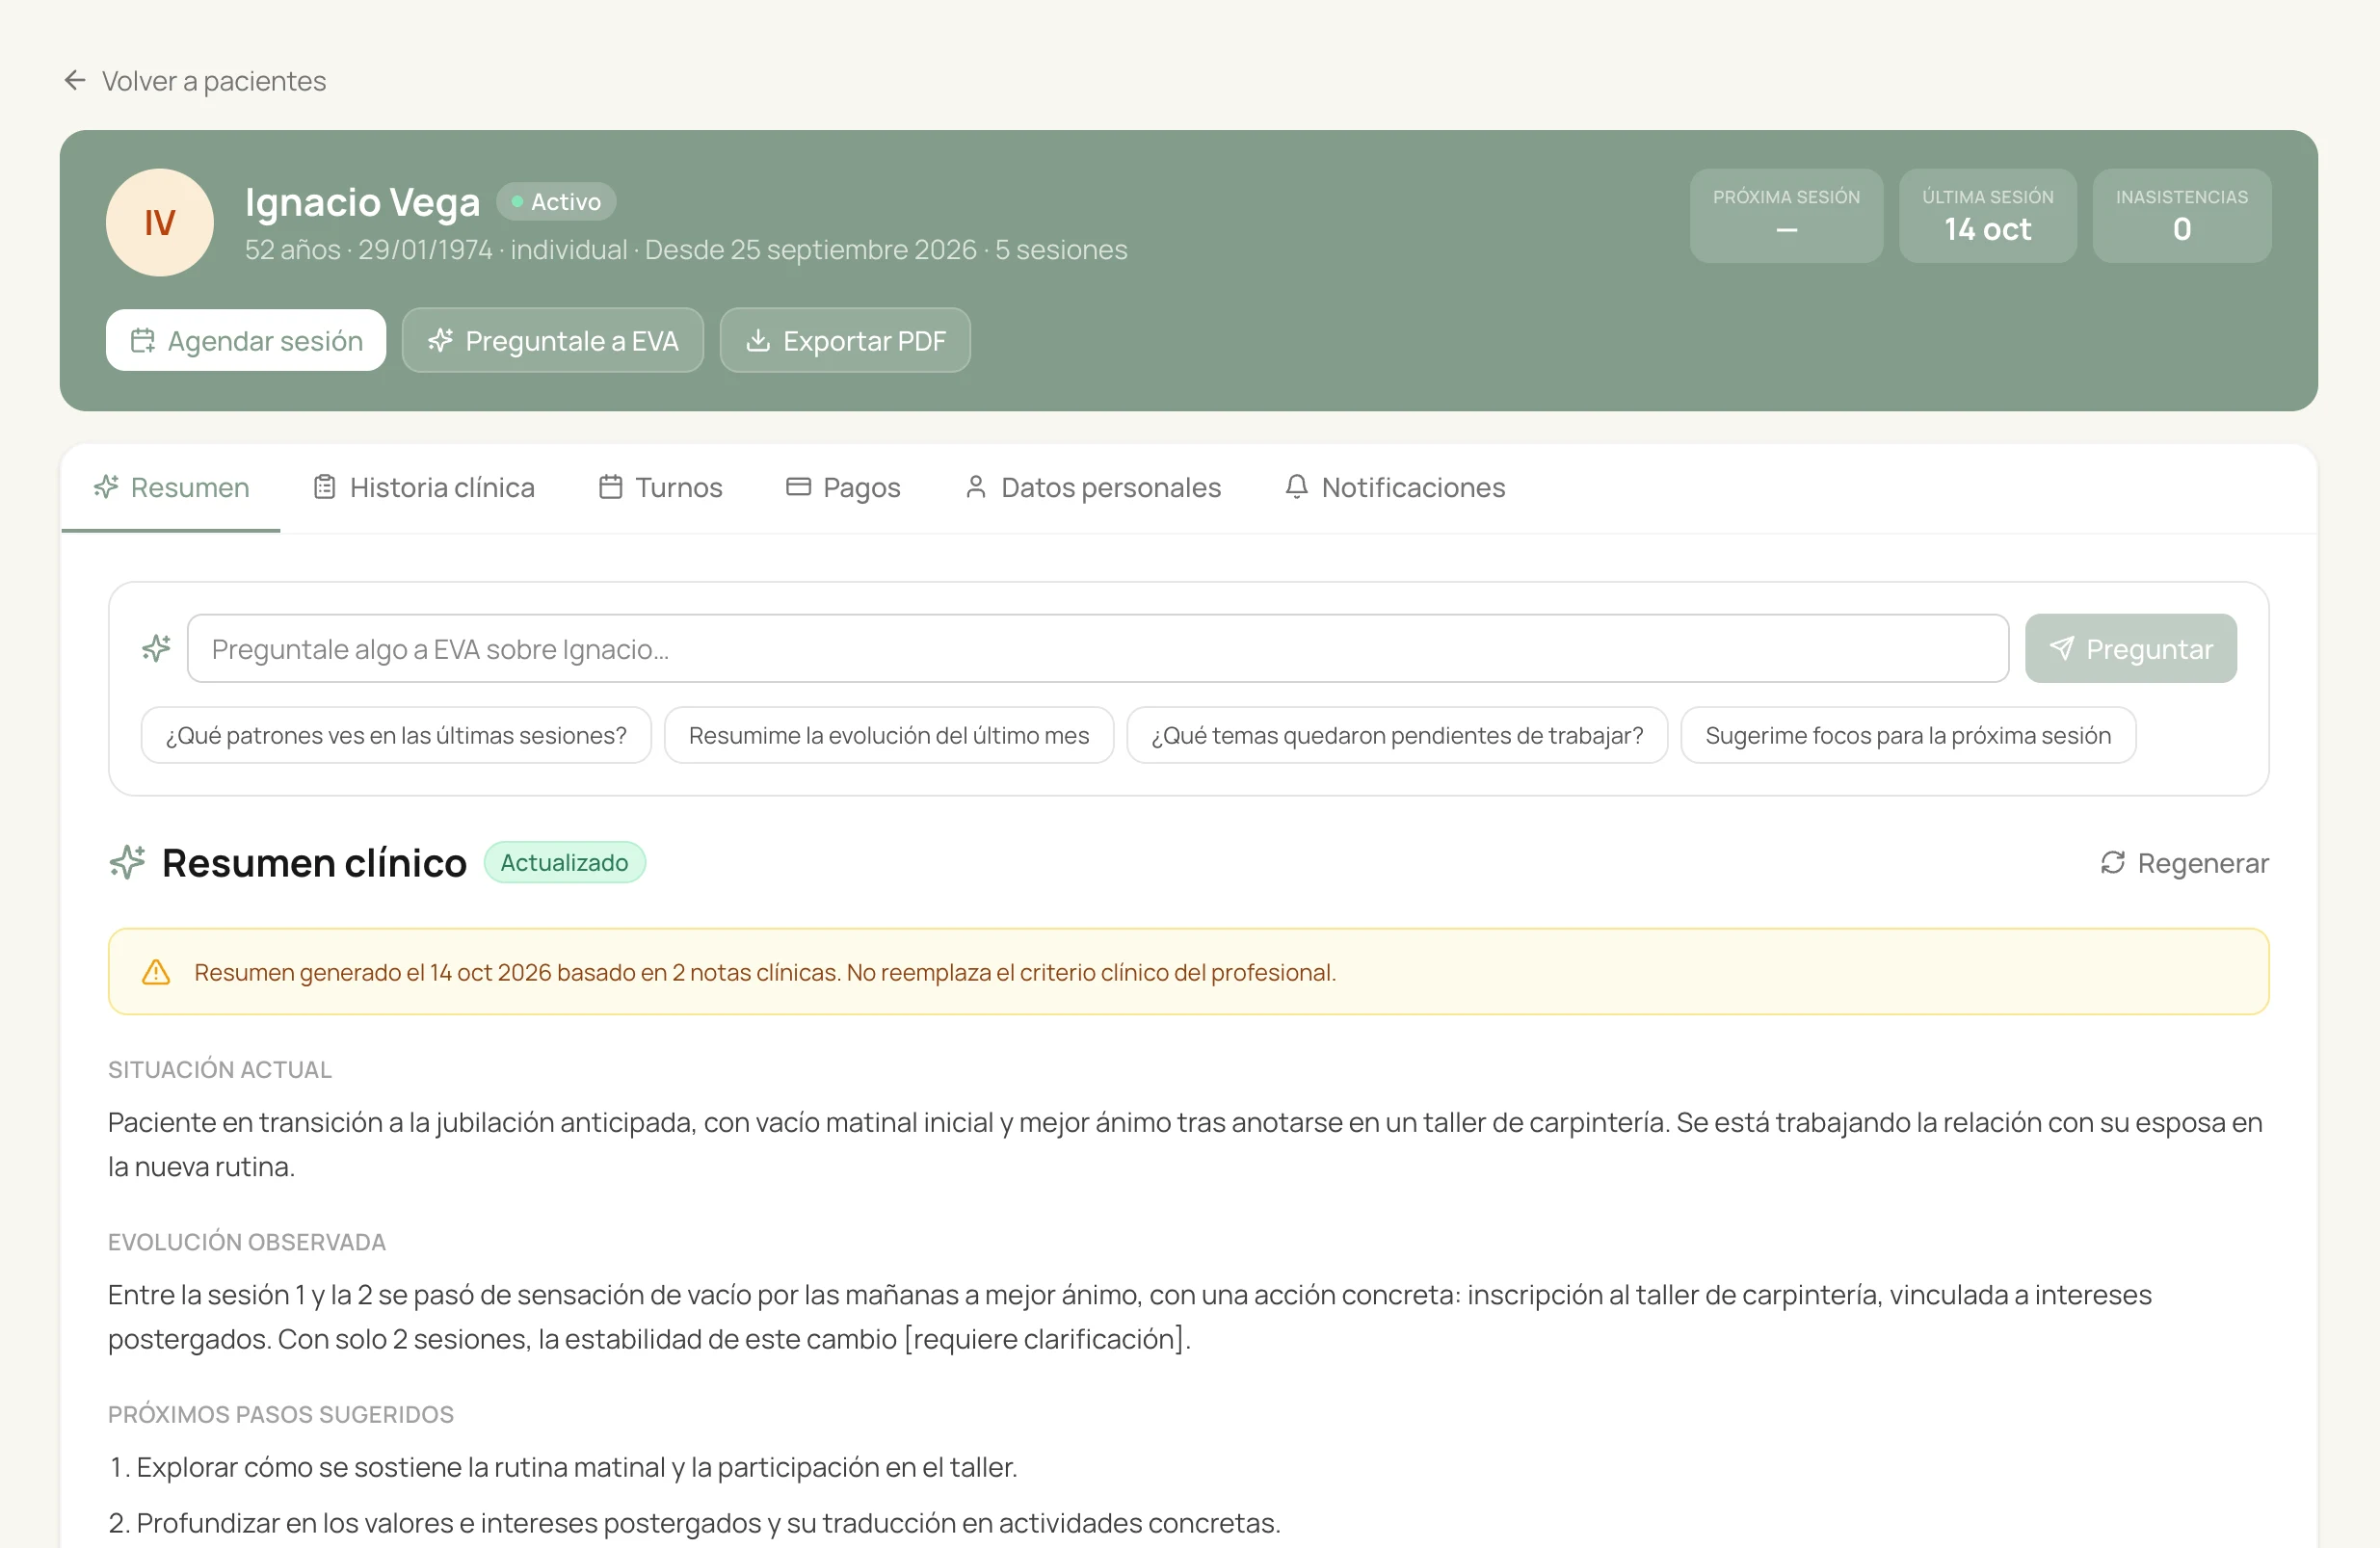This screenshot has width=2380, height=1548.
Task: Click the Preguntar send button
Action: (2131, 648)
